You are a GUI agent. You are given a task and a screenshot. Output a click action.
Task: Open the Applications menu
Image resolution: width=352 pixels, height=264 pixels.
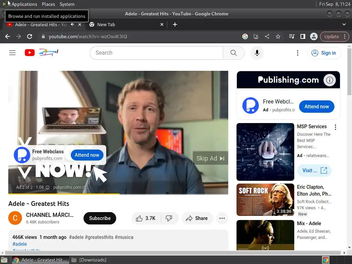[x=24, y=4]
